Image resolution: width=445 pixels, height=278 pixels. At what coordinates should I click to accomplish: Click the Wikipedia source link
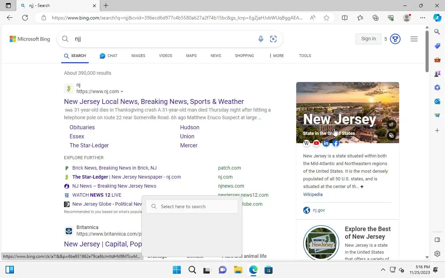[313, 195]
